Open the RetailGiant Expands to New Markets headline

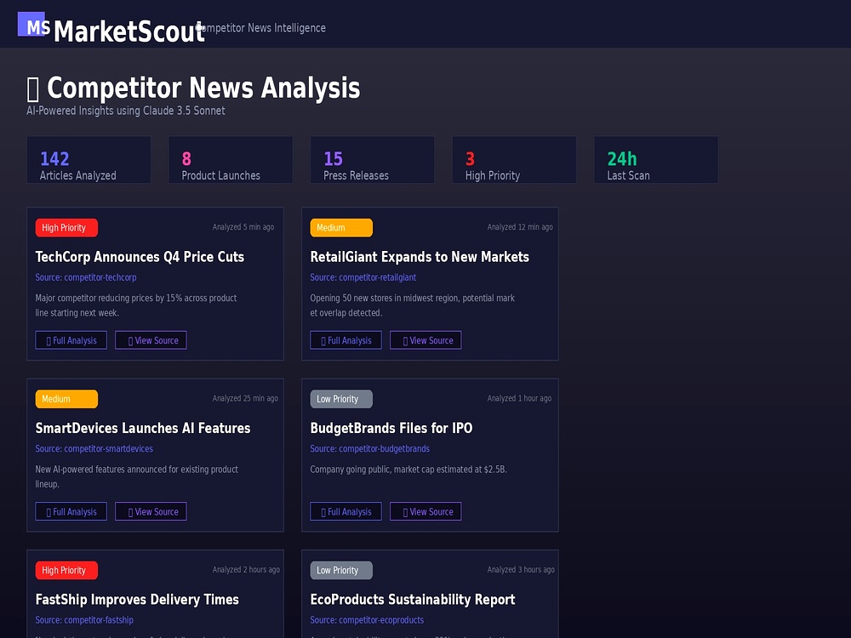[x=420, y=257]
